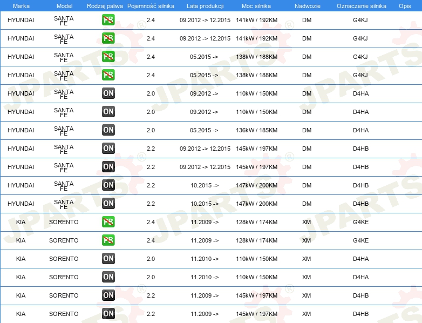Click the Rodzaj paliwa column header
Viewport: 422px width, 323px height.
point(105,5)
